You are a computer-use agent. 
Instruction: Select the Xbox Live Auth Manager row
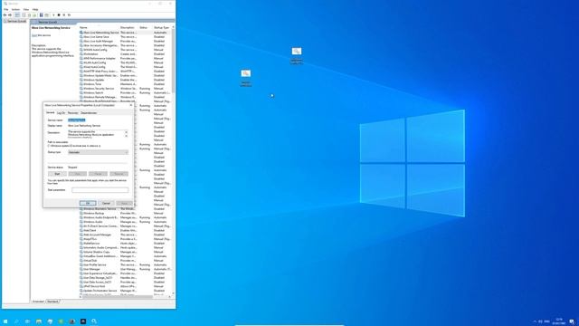tap(125, 41)
